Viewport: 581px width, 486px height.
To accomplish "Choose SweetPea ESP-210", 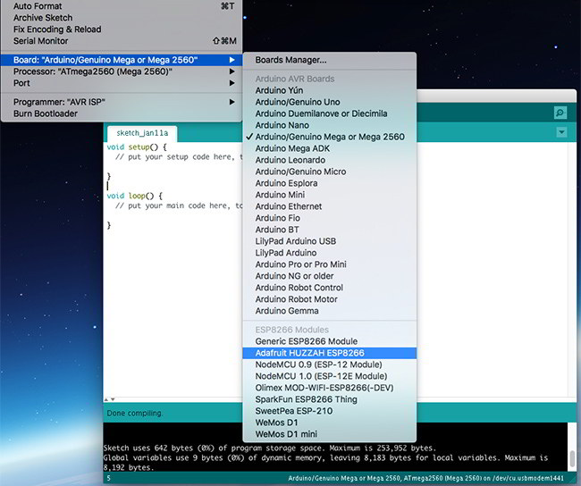I will [330, 411].
